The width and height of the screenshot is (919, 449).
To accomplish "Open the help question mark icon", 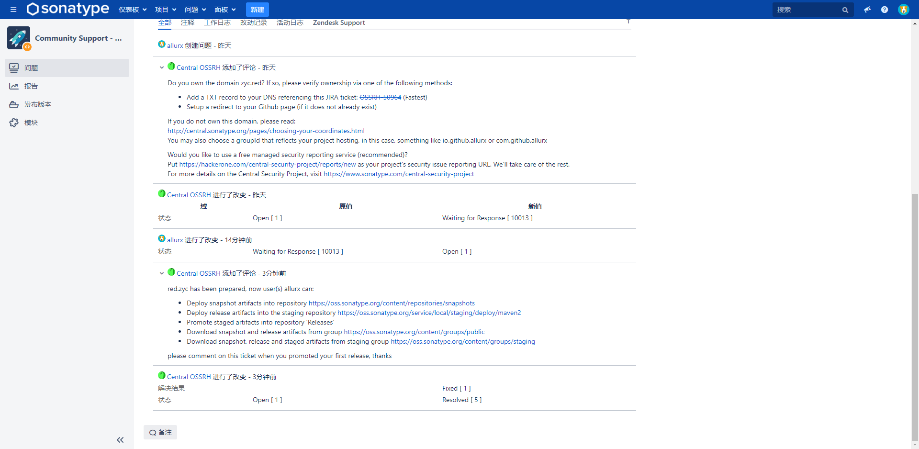I will click(x=885, y=10).
